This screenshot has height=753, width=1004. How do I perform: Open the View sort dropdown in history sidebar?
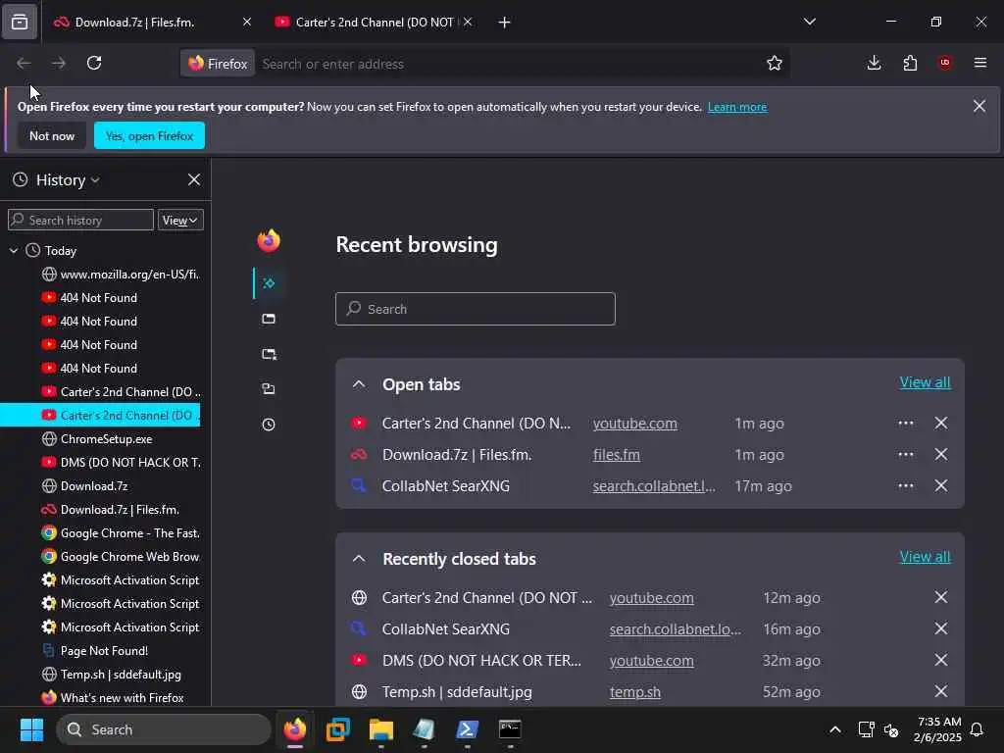[180, 221]
